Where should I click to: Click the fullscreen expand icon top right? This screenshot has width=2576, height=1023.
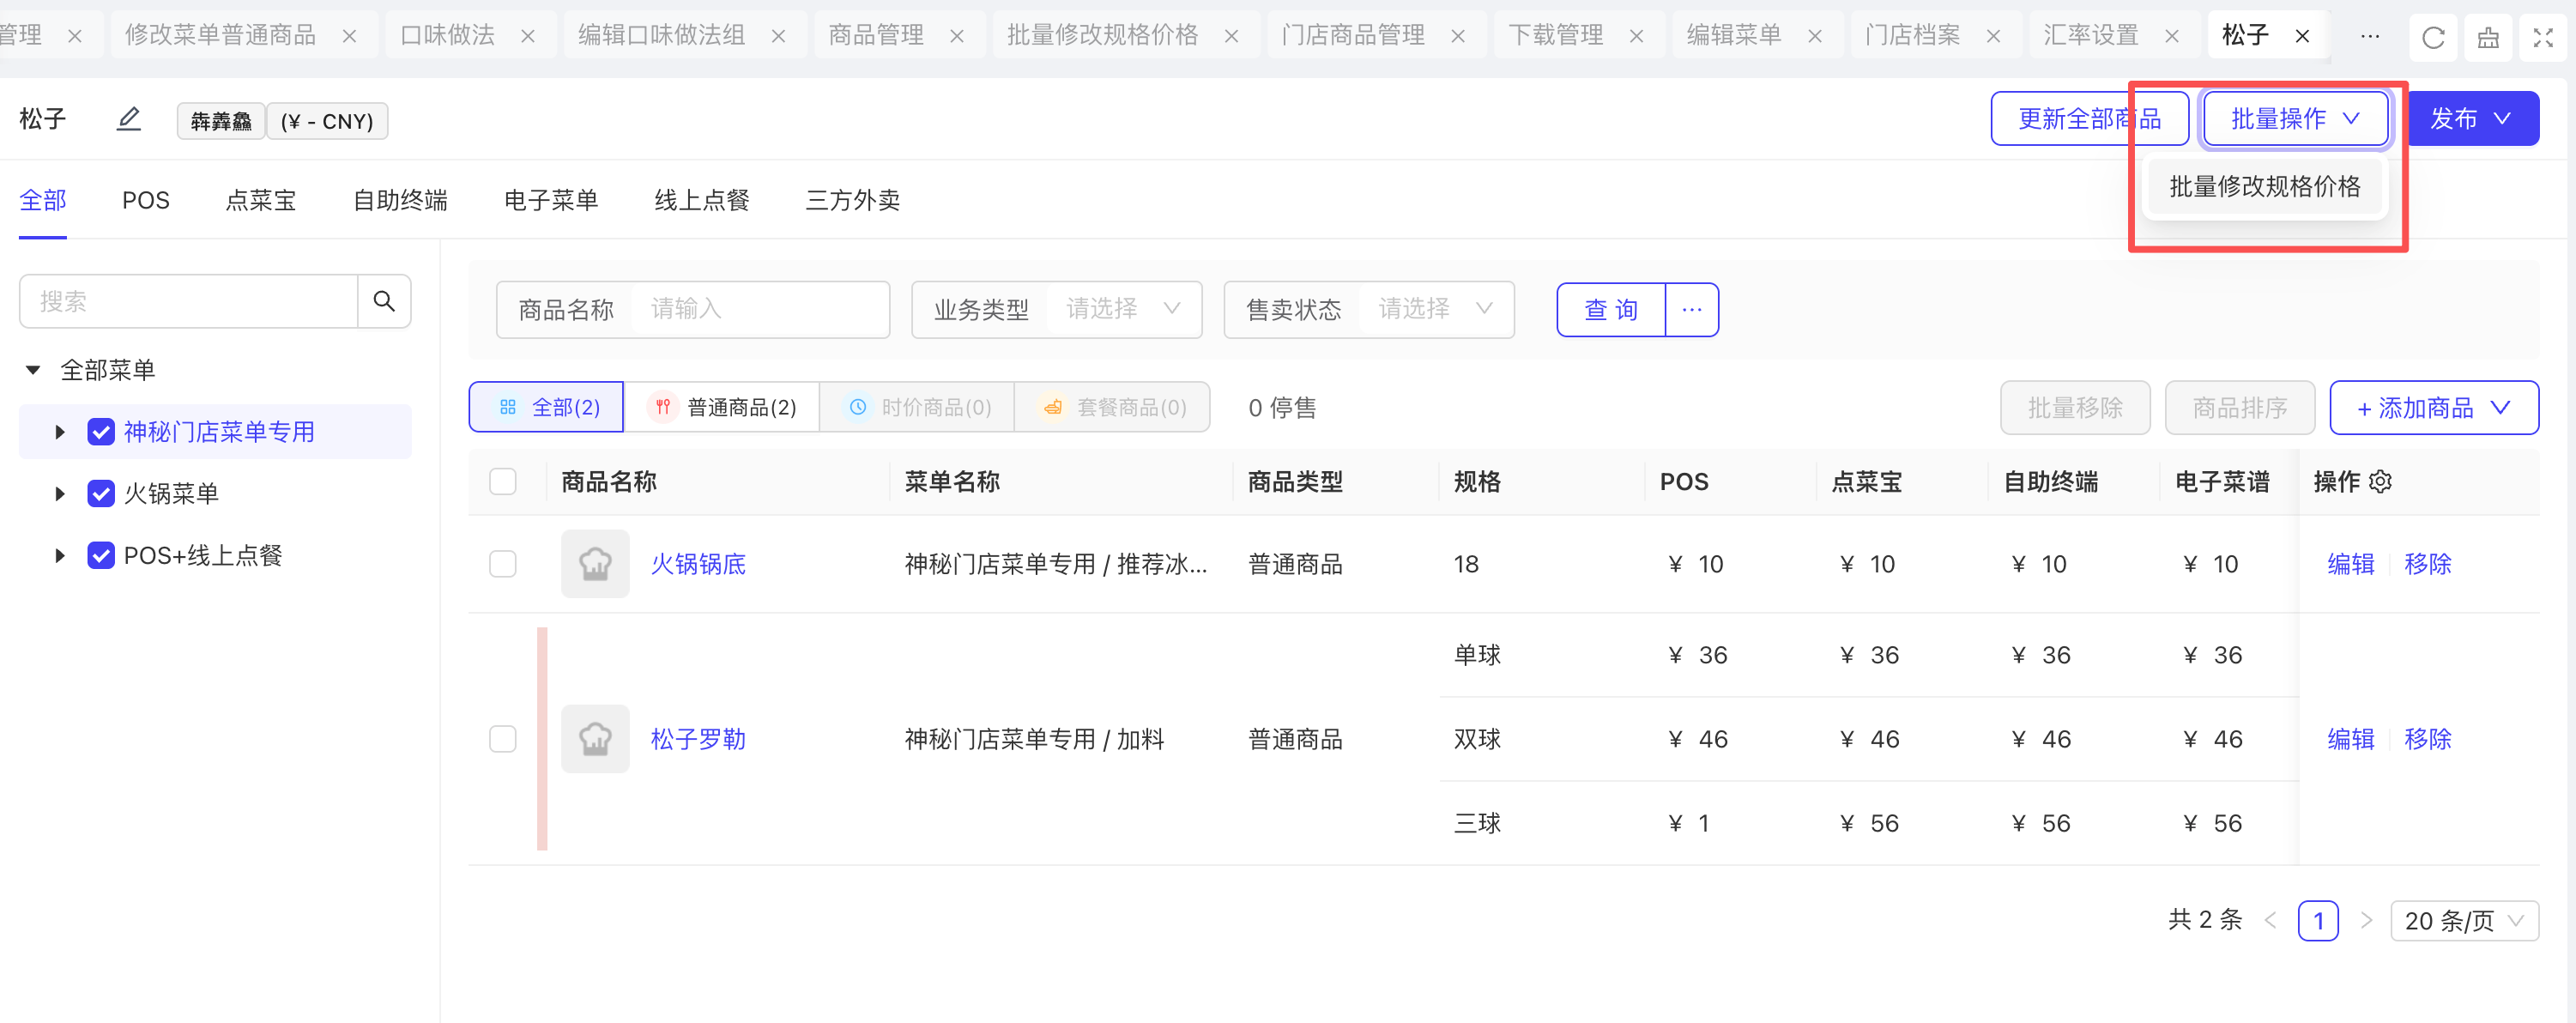click(2543, 37)
